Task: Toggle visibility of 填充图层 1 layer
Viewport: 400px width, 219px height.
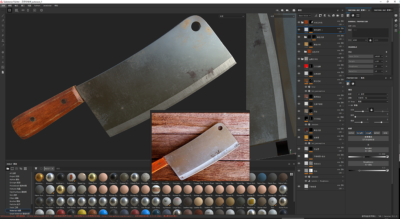Action: (x=299, y=30)
